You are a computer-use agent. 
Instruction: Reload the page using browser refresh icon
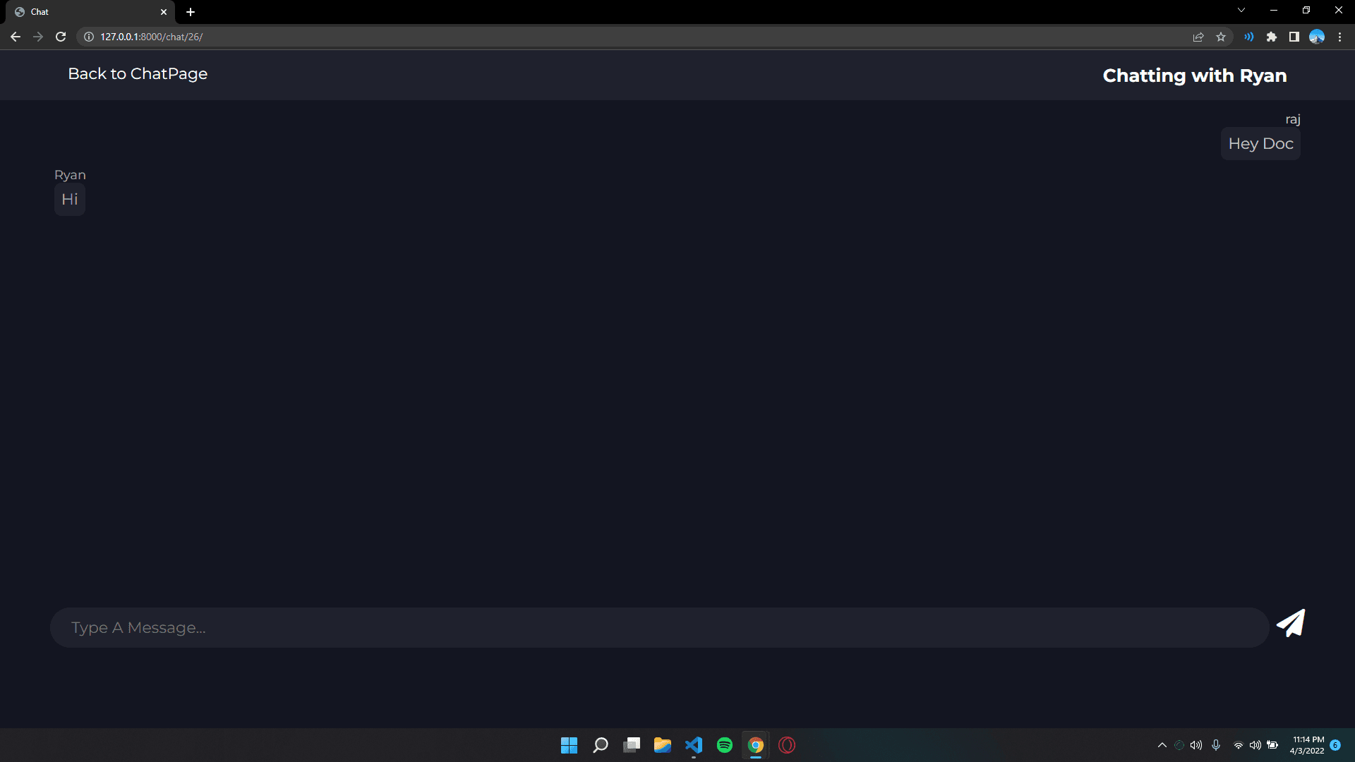click(61, 37)
